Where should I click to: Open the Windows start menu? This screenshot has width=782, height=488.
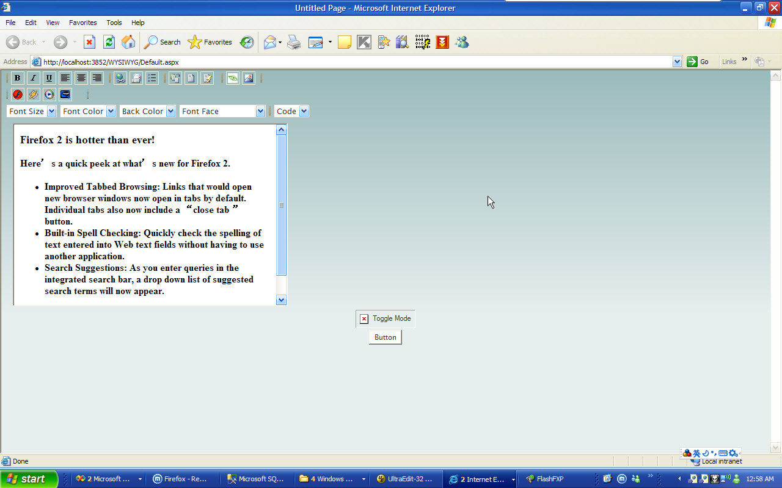point(29,479)
